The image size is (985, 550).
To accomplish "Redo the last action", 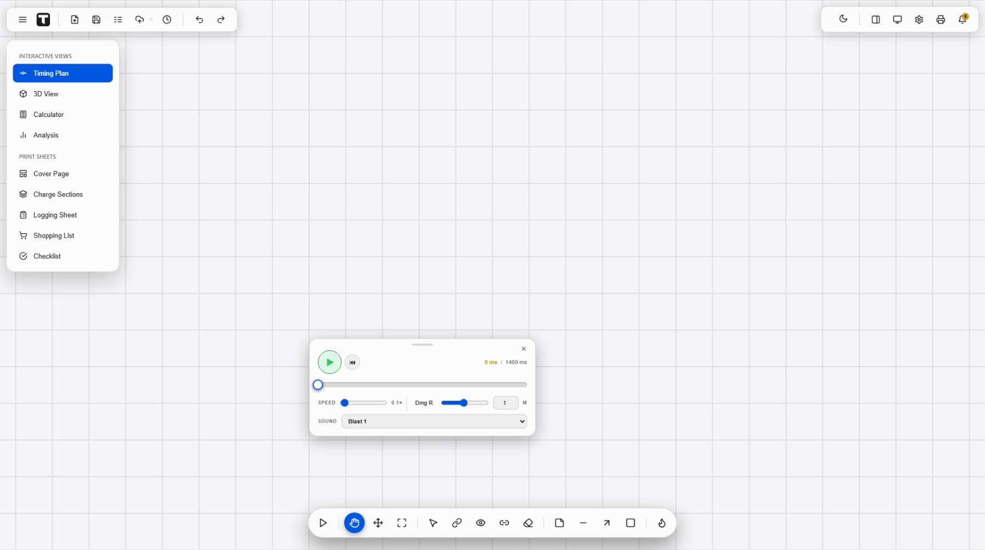I will [221, 20].
